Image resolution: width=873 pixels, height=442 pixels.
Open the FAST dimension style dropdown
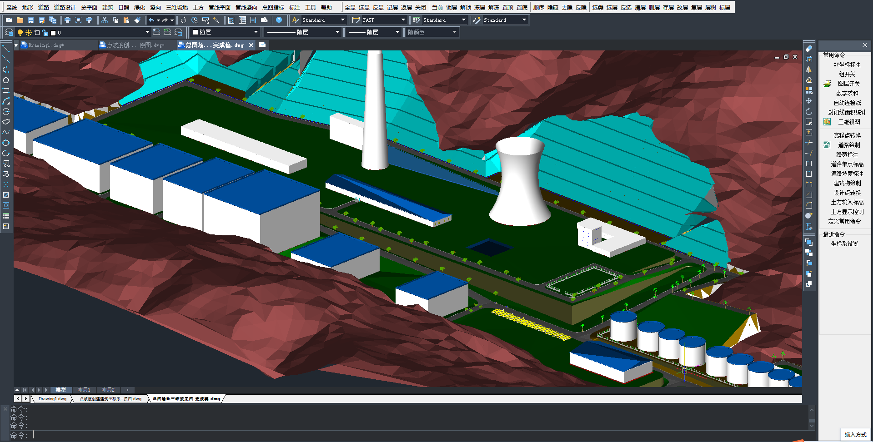click(403, 20)
